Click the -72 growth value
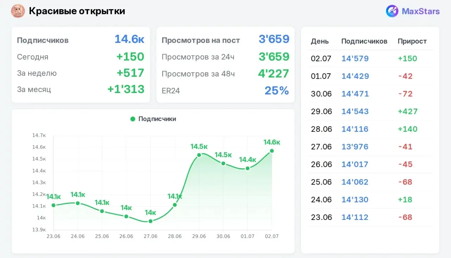The image size is (451, 258). pos(405,94)
